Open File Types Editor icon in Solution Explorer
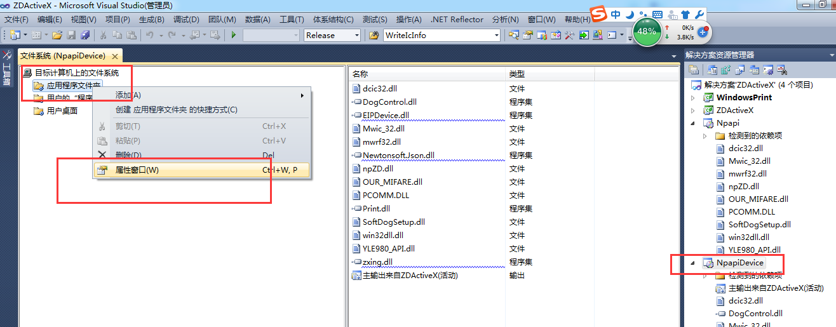The height and width of the screenshot is (327, 836). pos(739,70)
